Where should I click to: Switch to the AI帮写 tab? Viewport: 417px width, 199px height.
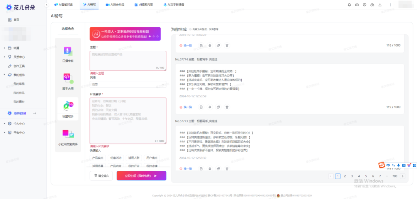tap(89, 5)
